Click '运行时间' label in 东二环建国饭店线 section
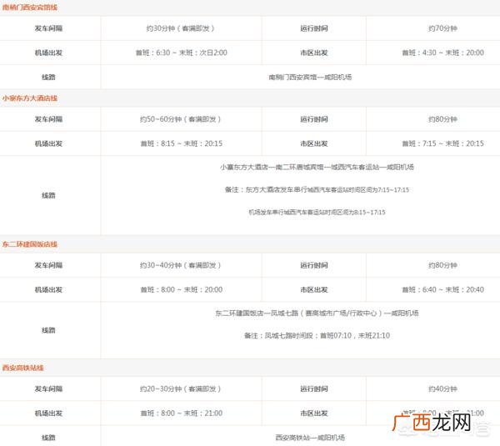The height and width of the screenshot is (446, 500). pos(314,265)
